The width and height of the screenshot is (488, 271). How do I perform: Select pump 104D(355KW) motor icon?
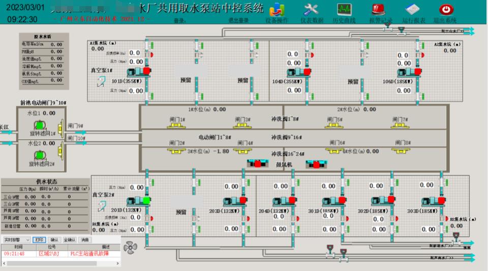(x=299, y=73)
